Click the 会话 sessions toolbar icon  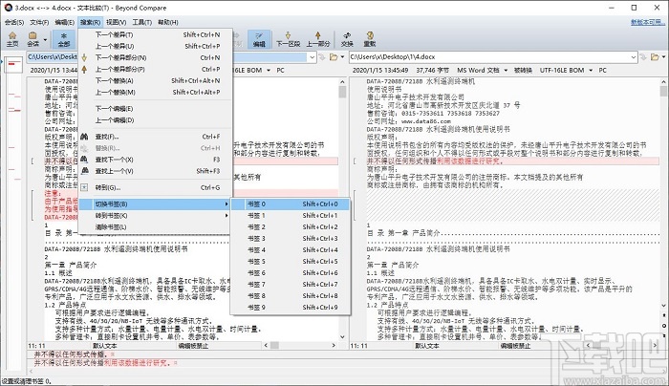click(32, 39)
